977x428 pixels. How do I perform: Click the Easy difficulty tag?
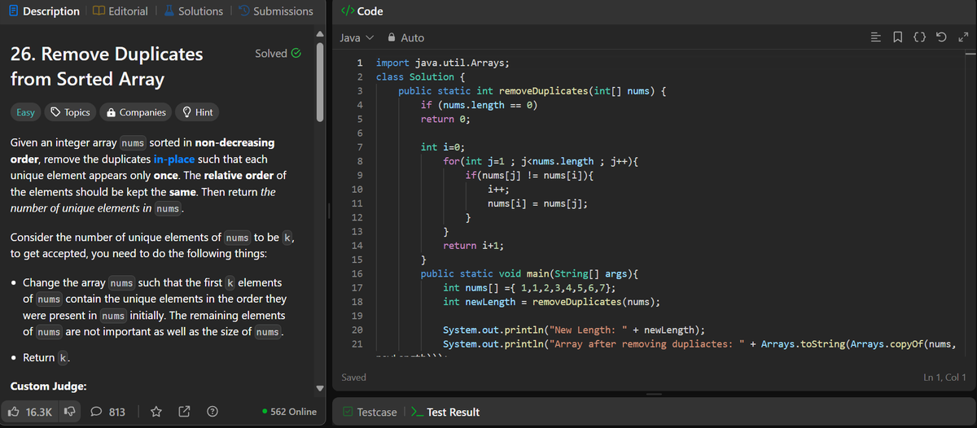(x=25, y=112)
